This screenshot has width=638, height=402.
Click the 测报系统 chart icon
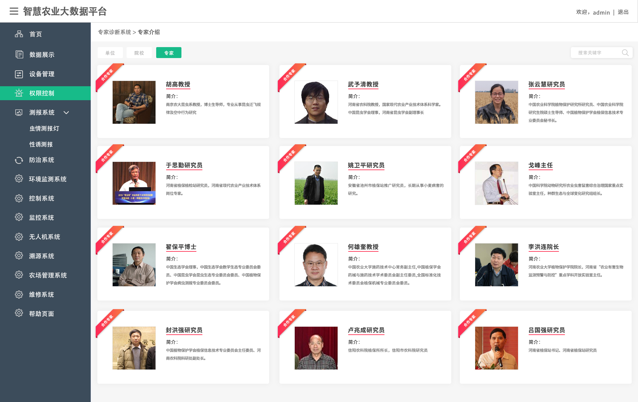[19, 112]
